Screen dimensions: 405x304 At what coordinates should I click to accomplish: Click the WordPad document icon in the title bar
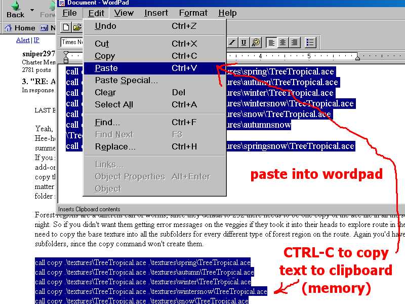click(x=61, y=3)
